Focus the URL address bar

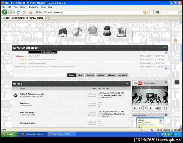click(x=91, y=12)
